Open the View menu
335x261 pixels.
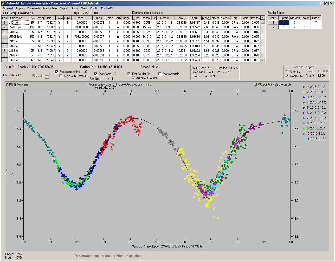[84, 8]
